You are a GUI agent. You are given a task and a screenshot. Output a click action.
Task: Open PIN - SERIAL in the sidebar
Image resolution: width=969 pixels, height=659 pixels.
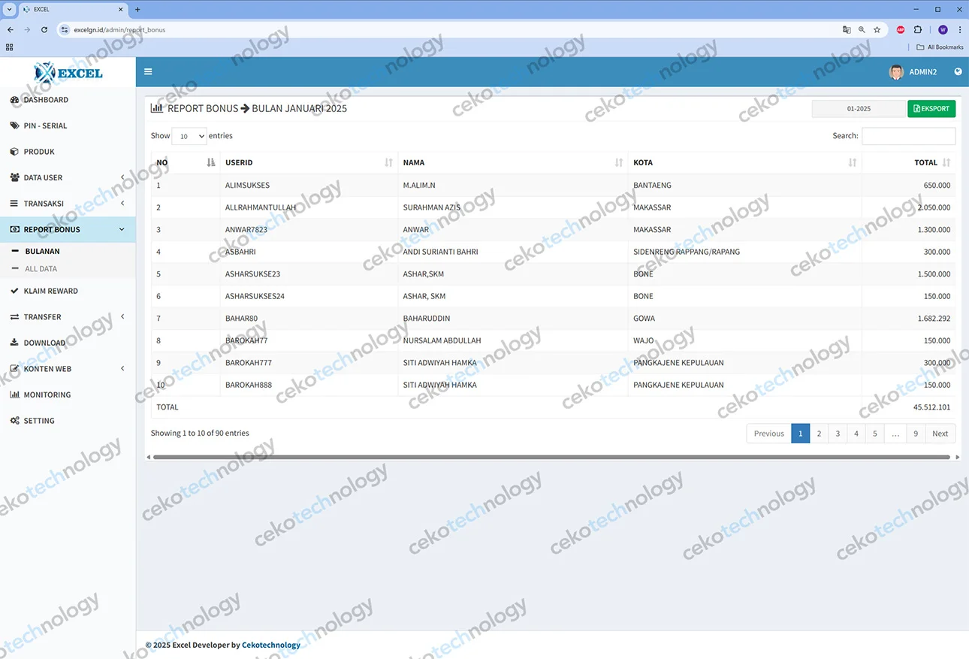pyautogui.click(x=45, y=126)
